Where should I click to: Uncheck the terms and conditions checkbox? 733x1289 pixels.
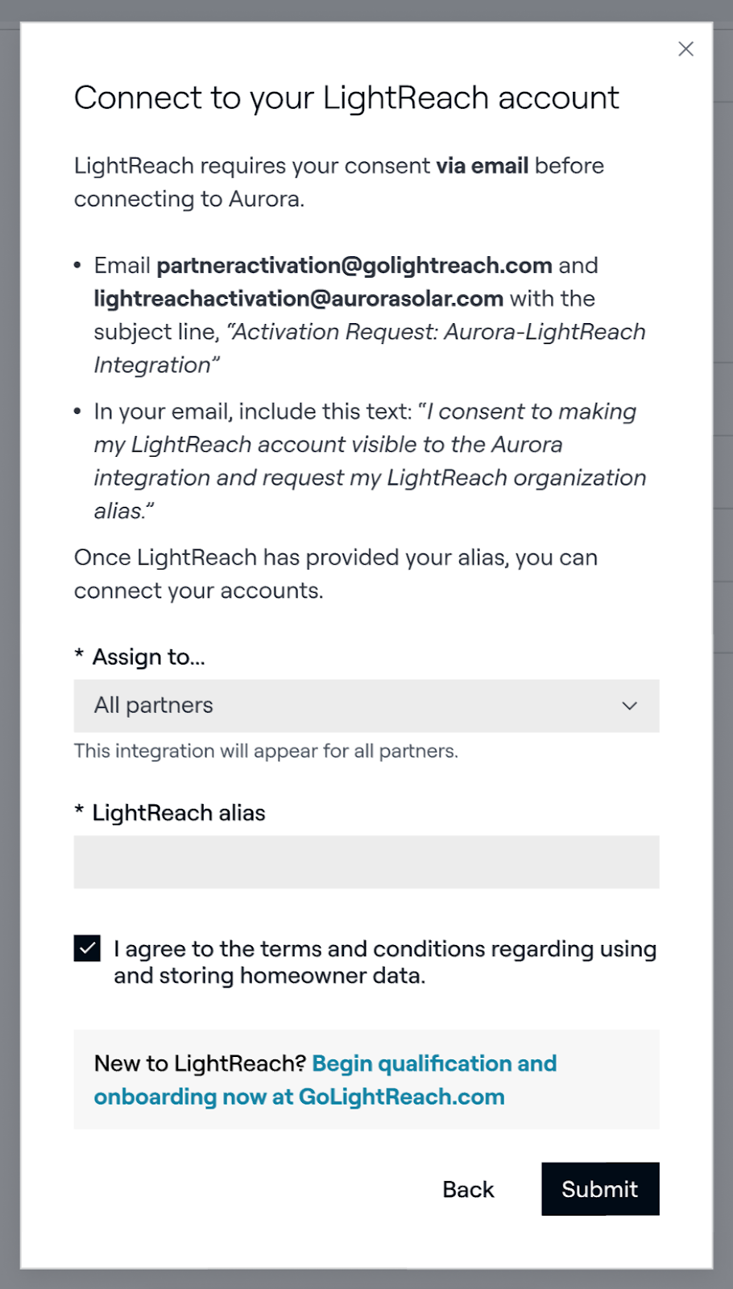tap(87, 949)
